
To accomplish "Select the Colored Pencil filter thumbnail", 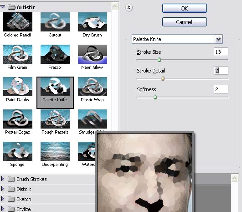I will point(18,22).
